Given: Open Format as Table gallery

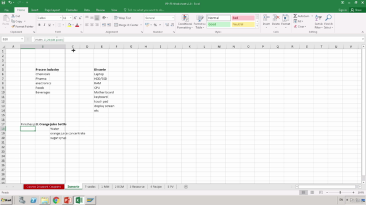Looking at the screenshot, I should (x=200, y=22).
